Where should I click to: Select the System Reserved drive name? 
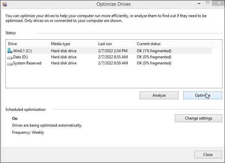27,63
